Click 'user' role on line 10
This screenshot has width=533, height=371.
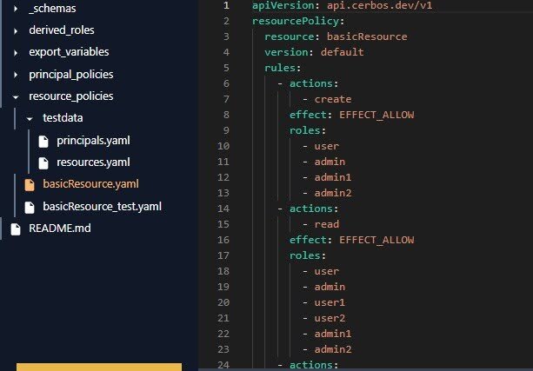tap(327, 146)
